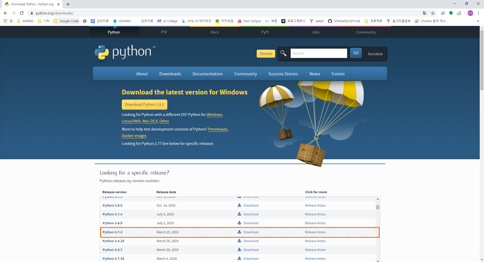Open the Chrome three-dot menu

point(478,13)
